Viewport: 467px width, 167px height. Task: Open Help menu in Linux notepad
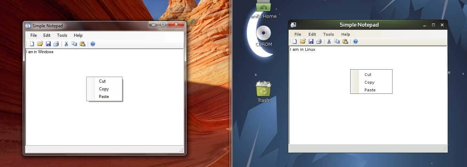tap(346, 34)
